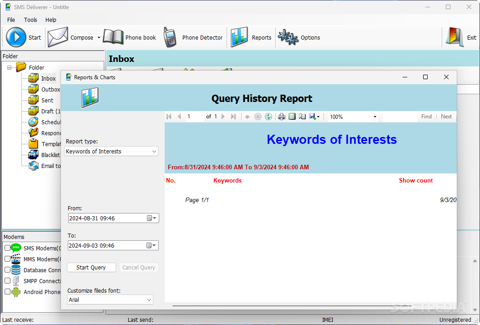Click the back to parent report arrow
The width and height of the screenshot is (480, 325).
pyautogui.click(x=248, y=117)
